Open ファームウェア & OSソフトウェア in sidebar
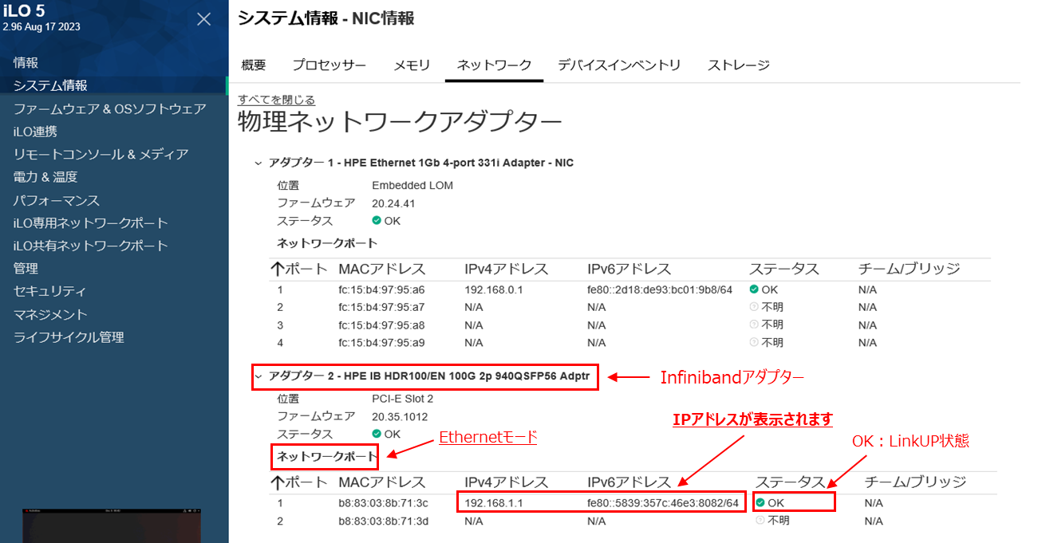 tap(109, 108)
